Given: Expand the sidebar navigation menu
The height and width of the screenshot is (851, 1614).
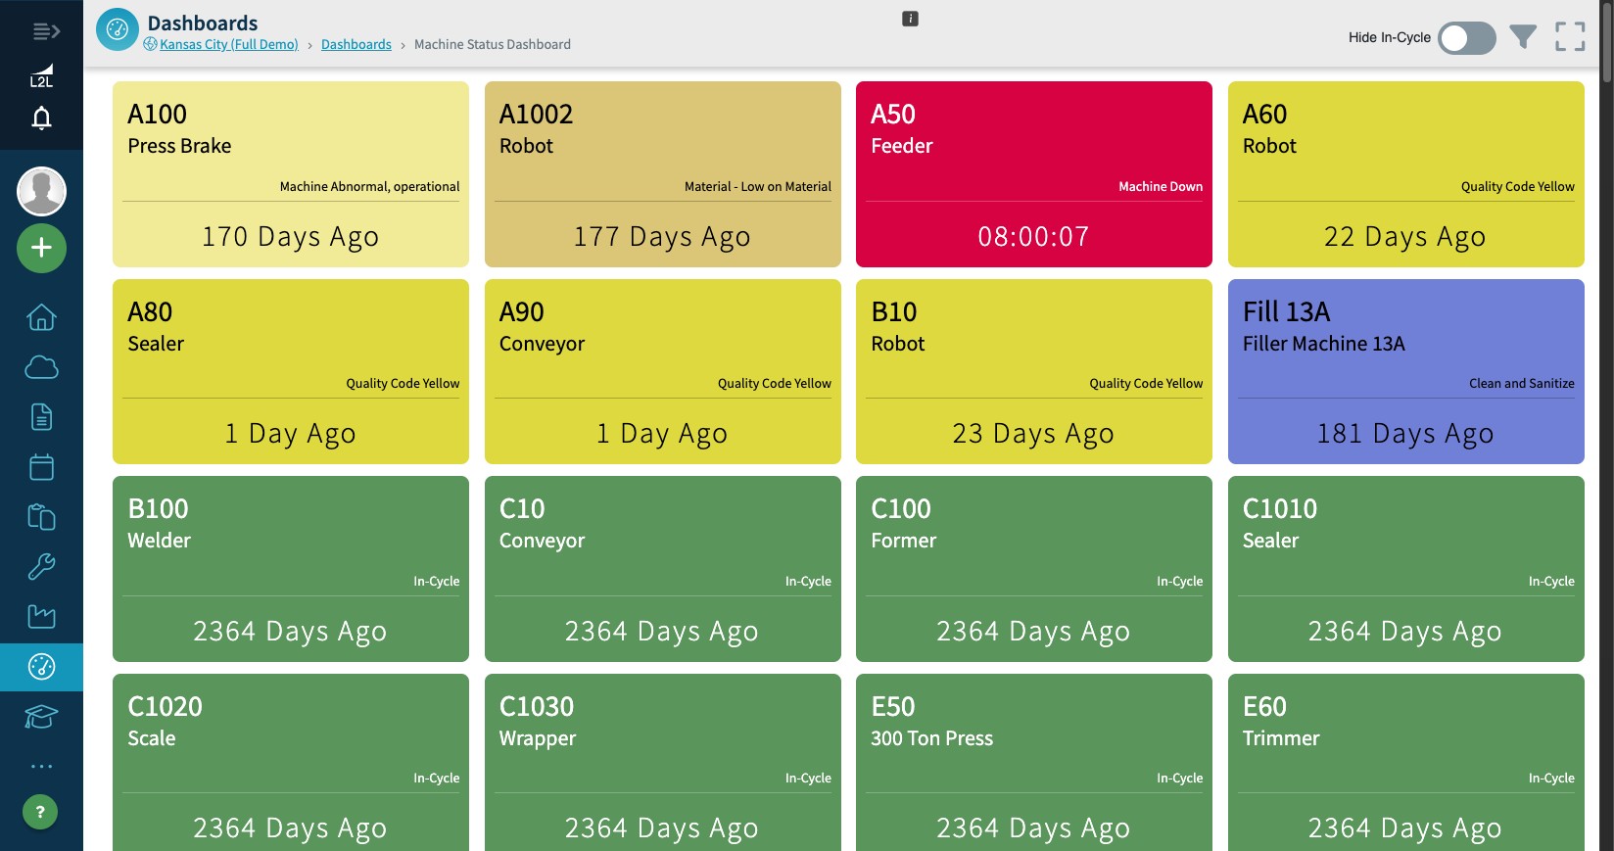Looking at the screenshot, I should pos(46,32).
